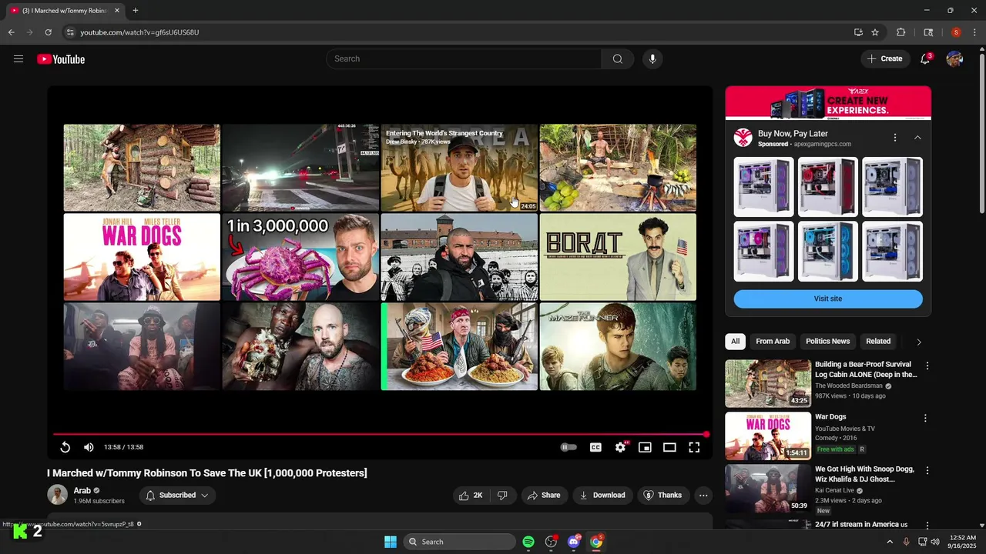Open Borat endscreen suggestion
The image size is (986, 554).
pos(618,257)
